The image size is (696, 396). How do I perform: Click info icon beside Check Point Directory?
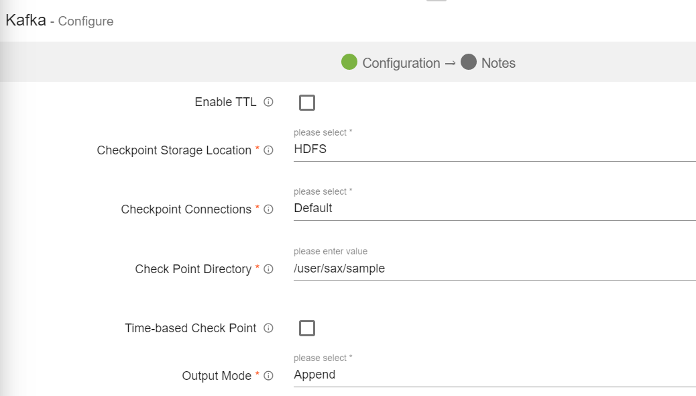tap(268, 269)
